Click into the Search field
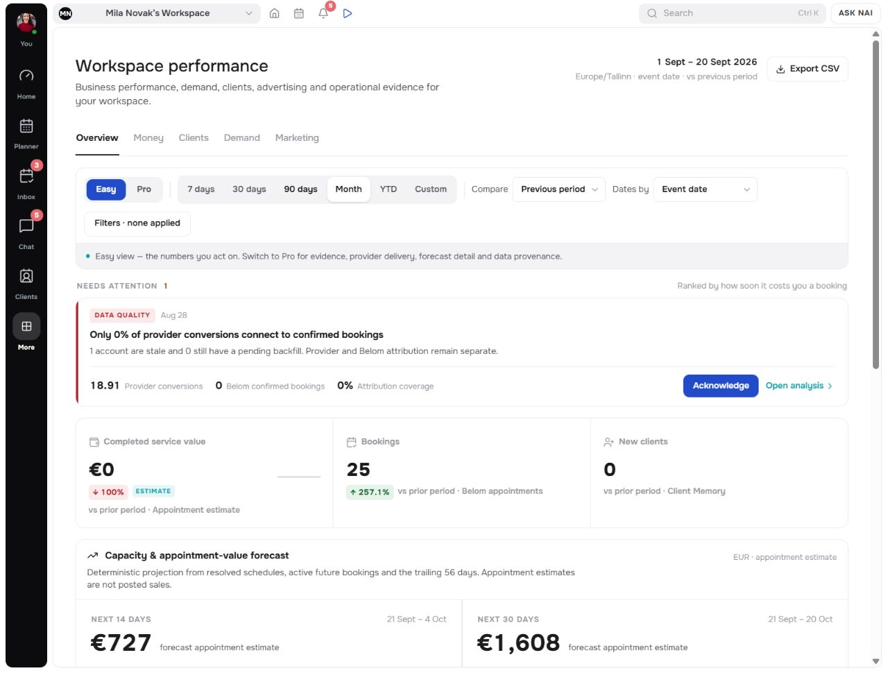The height and width of the screenshot is (673, 888). [x=733, y=13]
